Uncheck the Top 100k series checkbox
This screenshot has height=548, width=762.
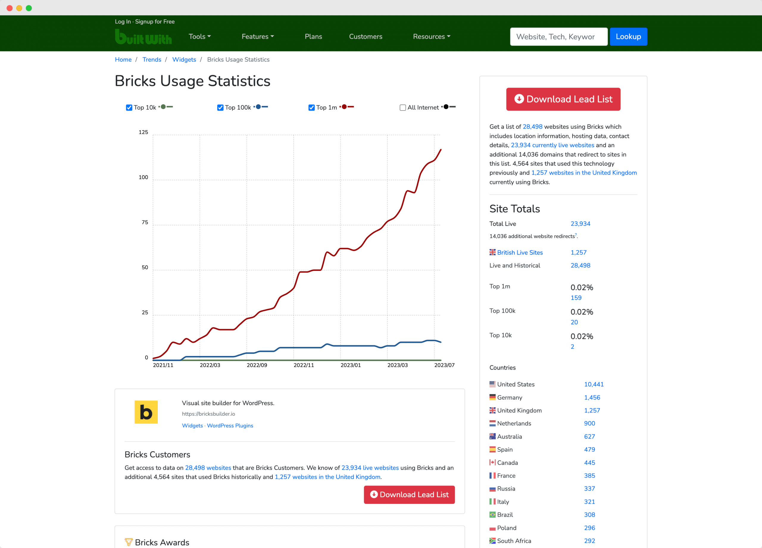tap(220, 108)
